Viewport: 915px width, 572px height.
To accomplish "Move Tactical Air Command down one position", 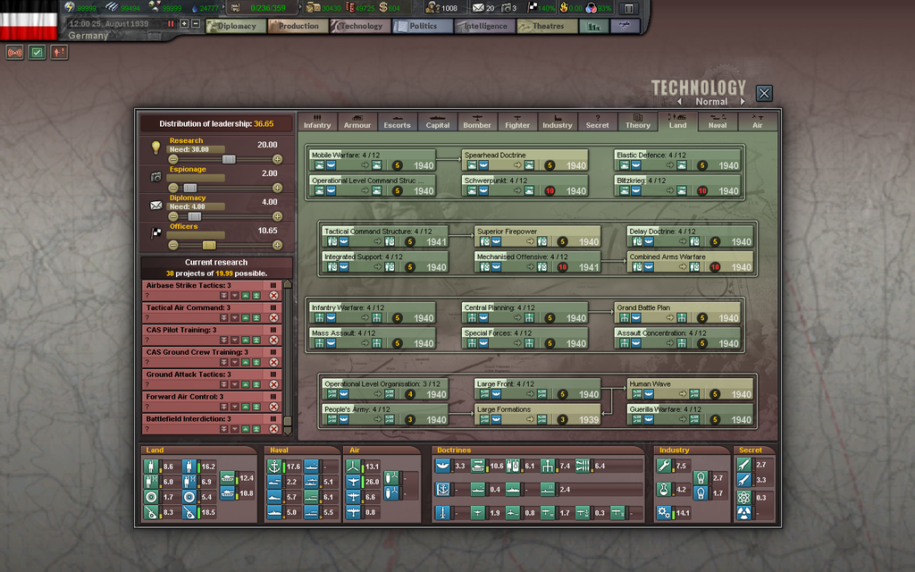I will (235, 318).
